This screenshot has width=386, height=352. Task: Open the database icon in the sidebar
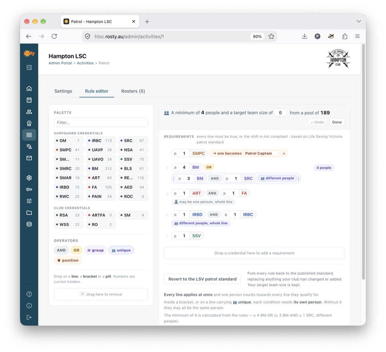(29, 224)
